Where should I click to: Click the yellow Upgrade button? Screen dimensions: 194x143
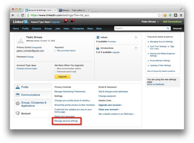pyautogui.click(x=62, y=76)
